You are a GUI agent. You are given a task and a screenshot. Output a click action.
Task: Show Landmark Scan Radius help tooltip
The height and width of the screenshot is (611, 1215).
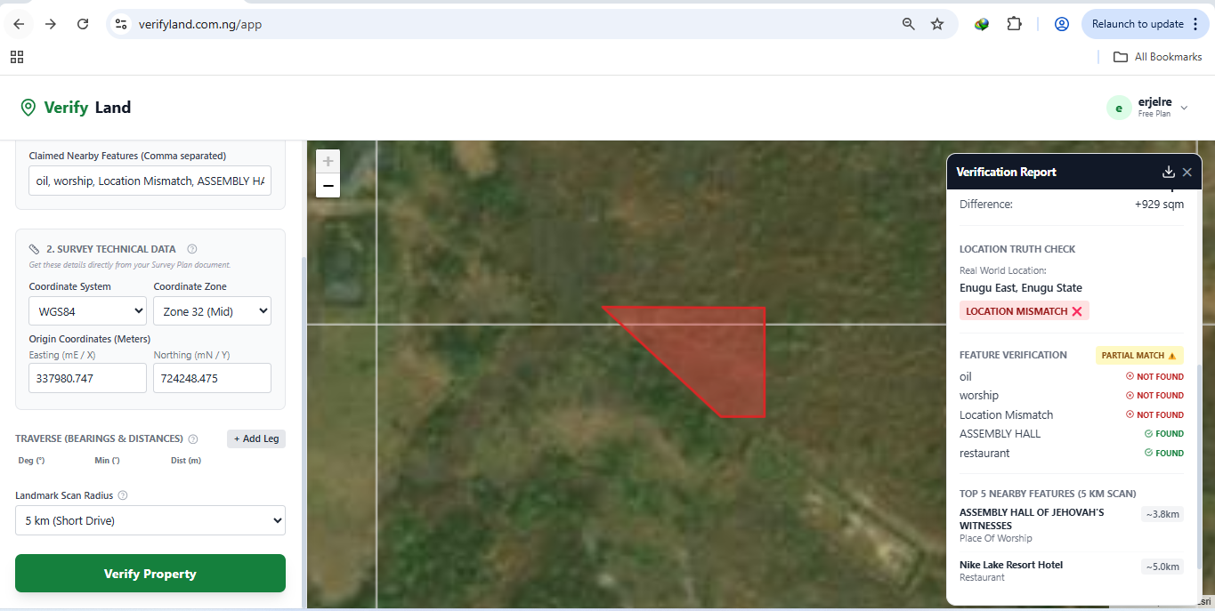[123, 495]
